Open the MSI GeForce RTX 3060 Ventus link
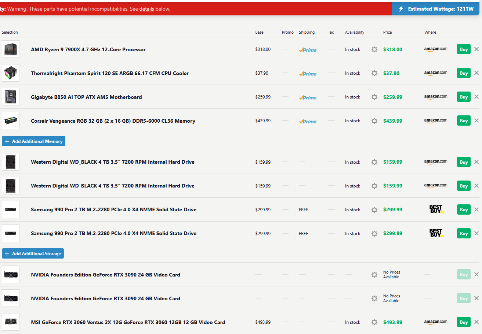 tap(128, 322)
